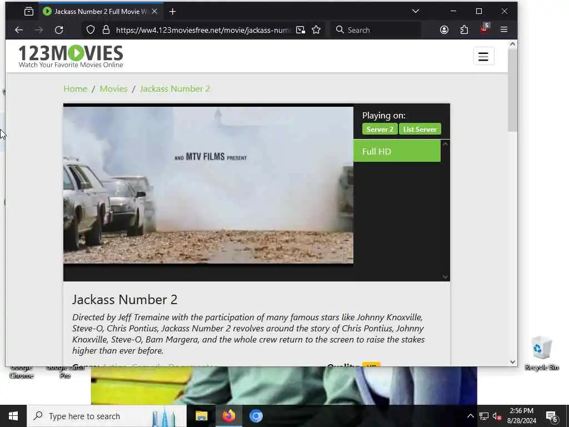
Task: Choose Full HD quality option
Action: pos(397,151)
